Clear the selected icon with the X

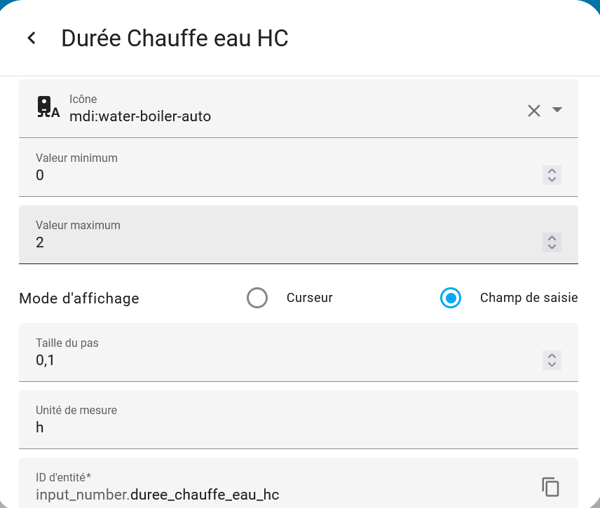[534, 110]
